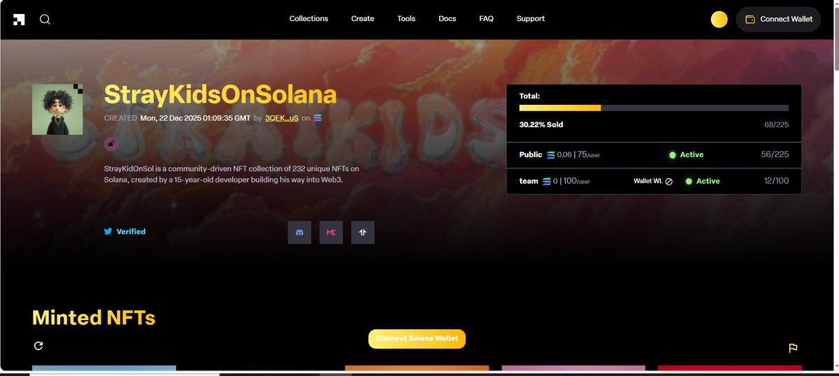Click the StrayKidsOnSolana collection title

pyautogui.click(x=220, y=95)
